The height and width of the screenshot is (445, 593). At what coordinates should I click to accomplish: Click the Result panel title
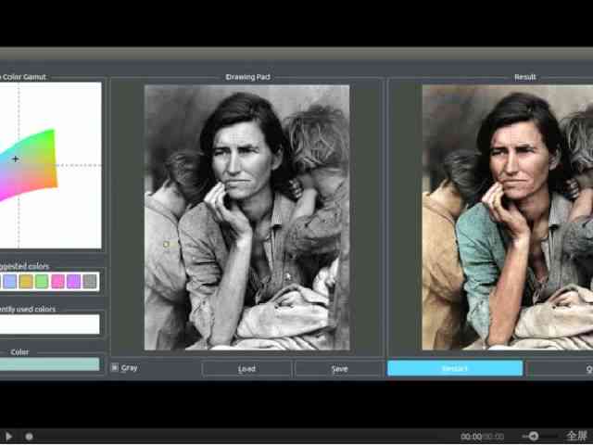click(x=525, y=77)
